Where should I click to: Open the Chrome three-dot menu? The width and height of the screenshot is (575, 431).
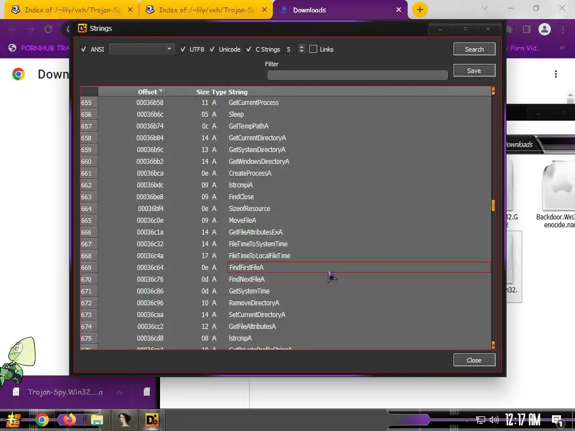click(563, 29)
